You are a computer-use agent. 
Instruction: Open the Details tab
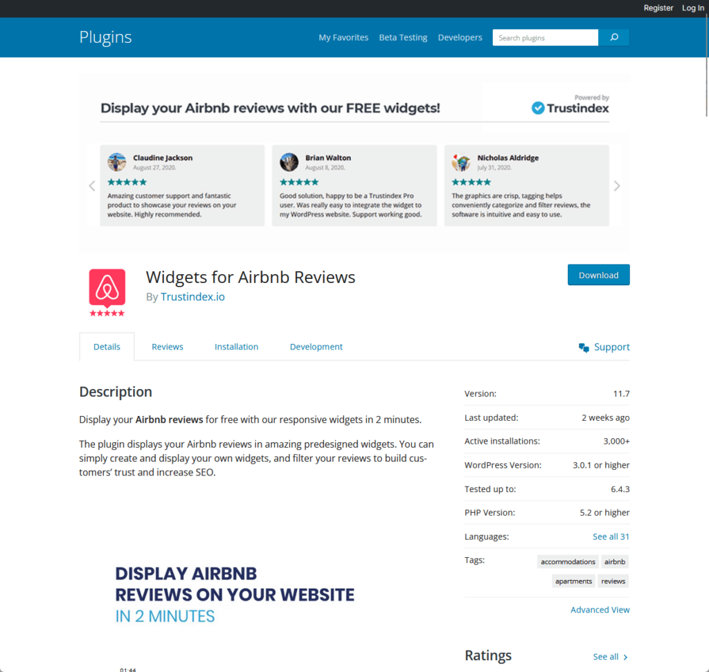107,347
